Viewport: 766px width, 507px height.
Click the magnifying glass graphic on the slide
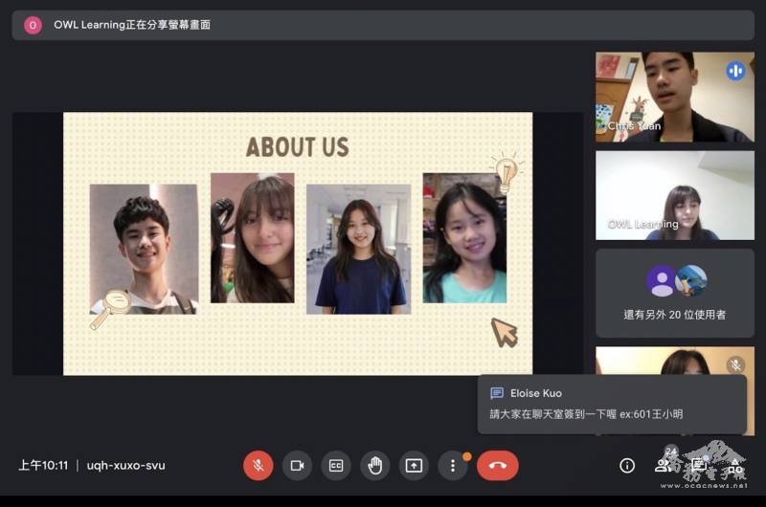tap(110, 309)
